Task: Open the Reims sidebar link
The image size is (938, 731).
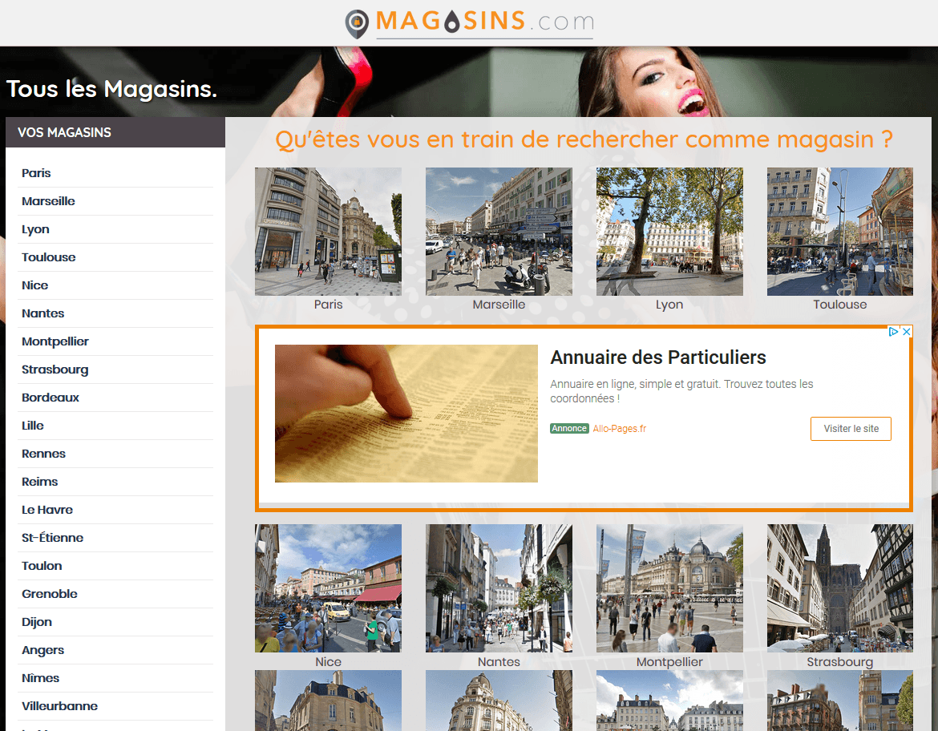Action: (x=39, y=483)
